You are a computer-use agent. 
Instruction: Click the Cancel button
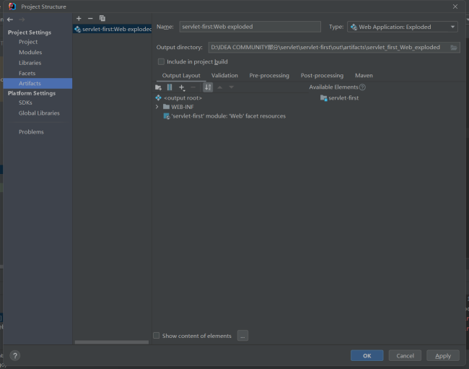pos(405,355)
